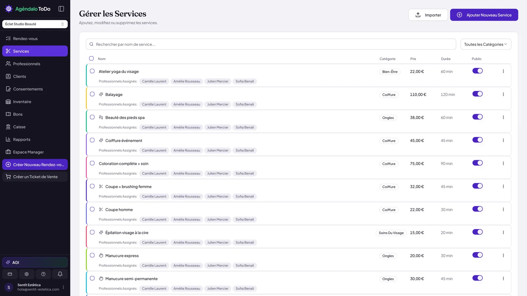The width and height of the screenshot is (527, 296).
Task: Navigate to Rapports in sidebar
Action: coord(35,139)
